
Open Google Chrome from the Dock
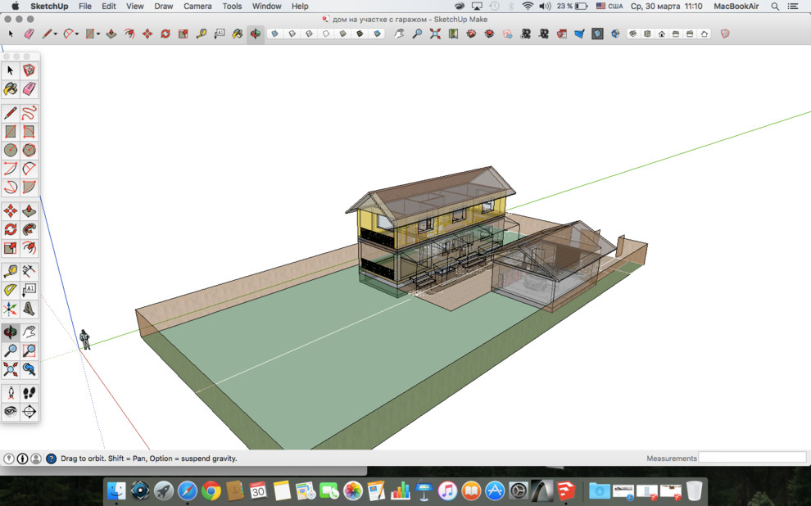211,490
